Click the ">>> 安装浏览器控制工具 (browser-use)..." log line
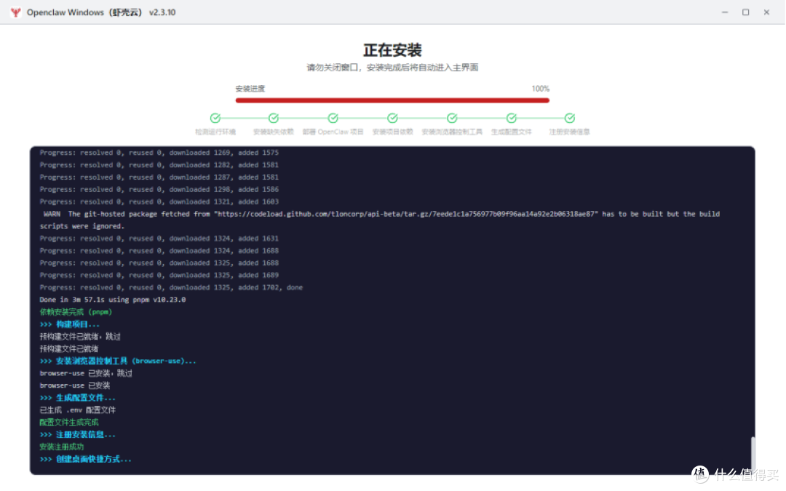 [118, 362]
